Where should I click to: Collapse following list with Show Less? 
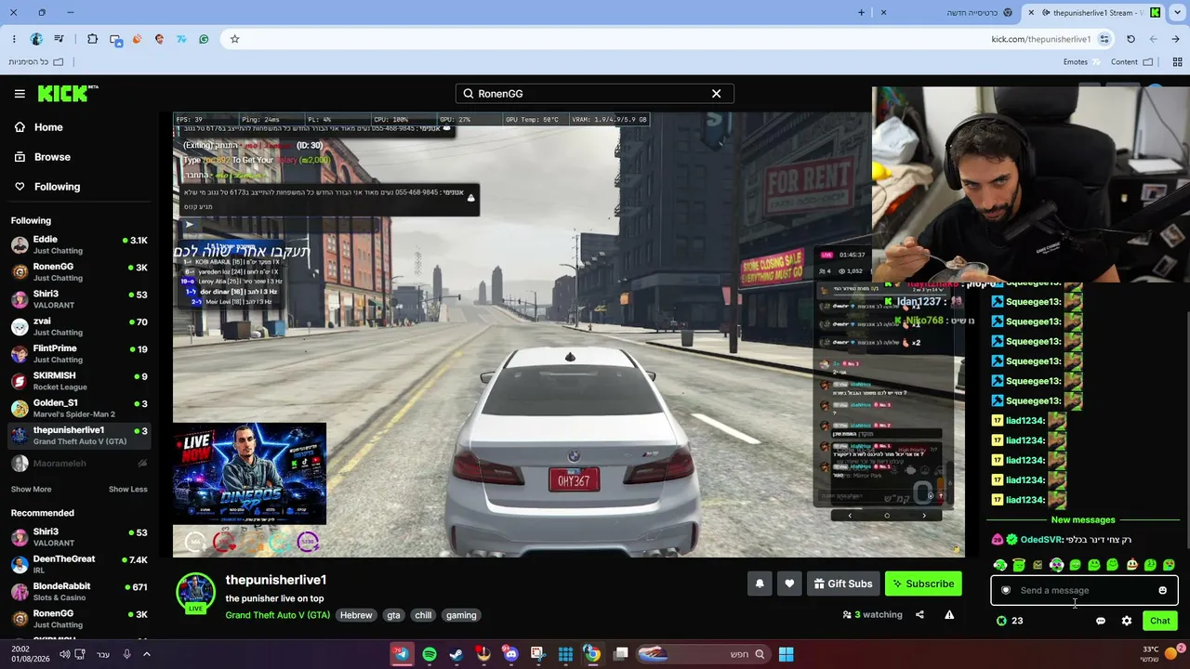pyautogui.click(x=127, y=490)
